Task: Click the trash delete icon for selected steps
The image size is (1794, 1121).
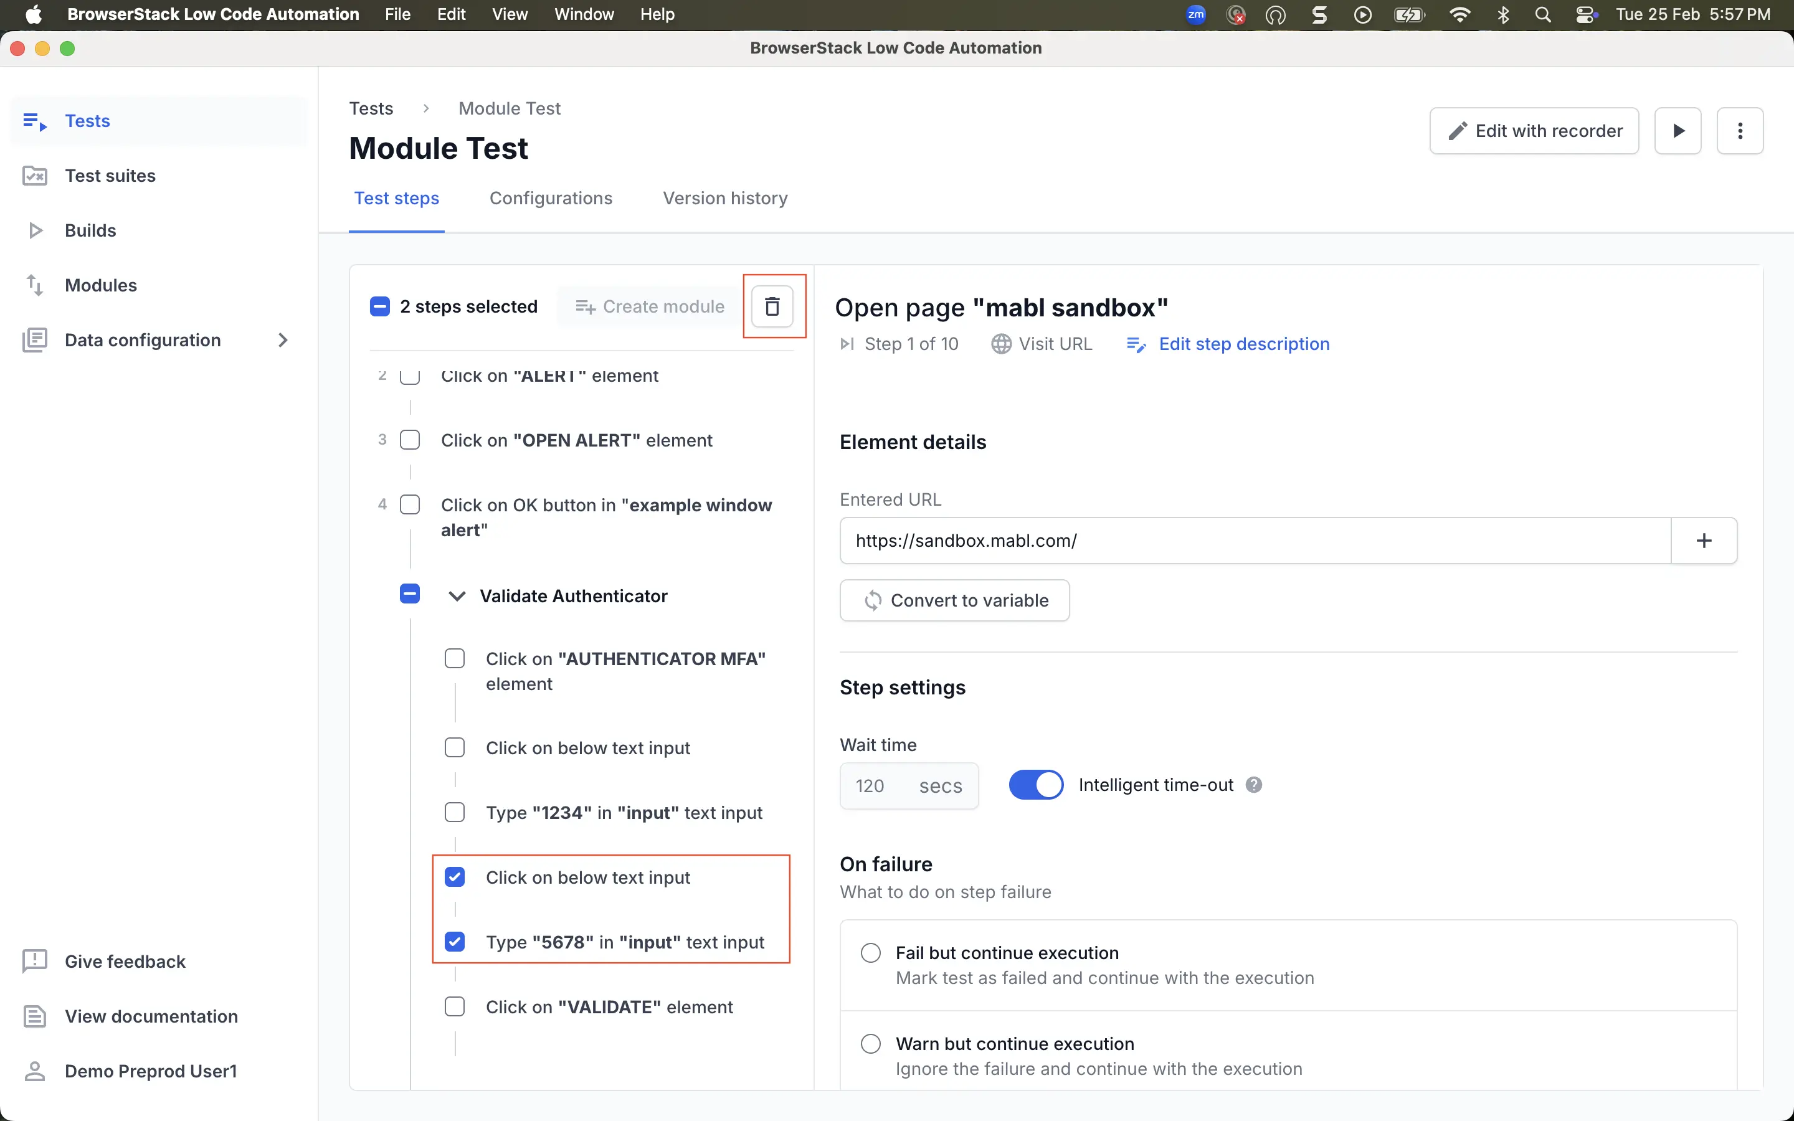Action: tap(772, 306)
